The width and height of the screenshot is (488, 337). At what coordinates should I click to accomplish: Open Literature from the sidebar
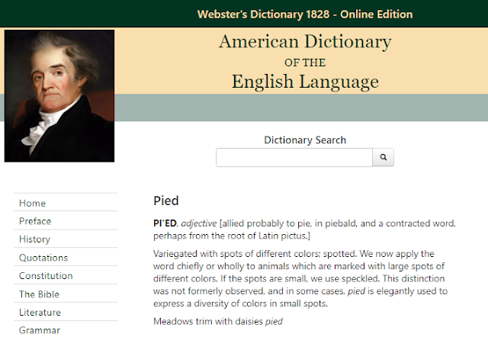(66, 312)
